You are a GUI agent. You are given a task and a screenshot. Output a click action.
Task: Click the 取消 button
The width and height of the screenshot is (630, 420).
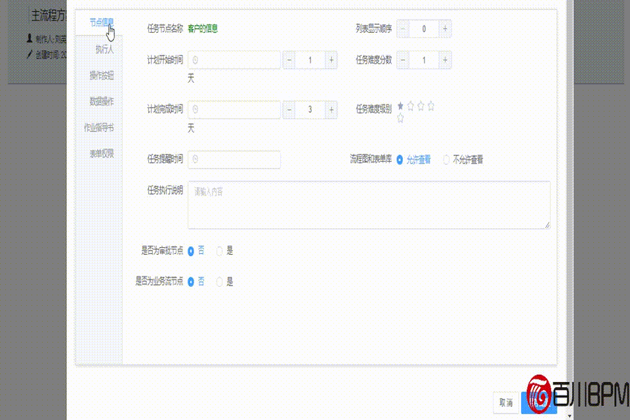click(506, 402)
